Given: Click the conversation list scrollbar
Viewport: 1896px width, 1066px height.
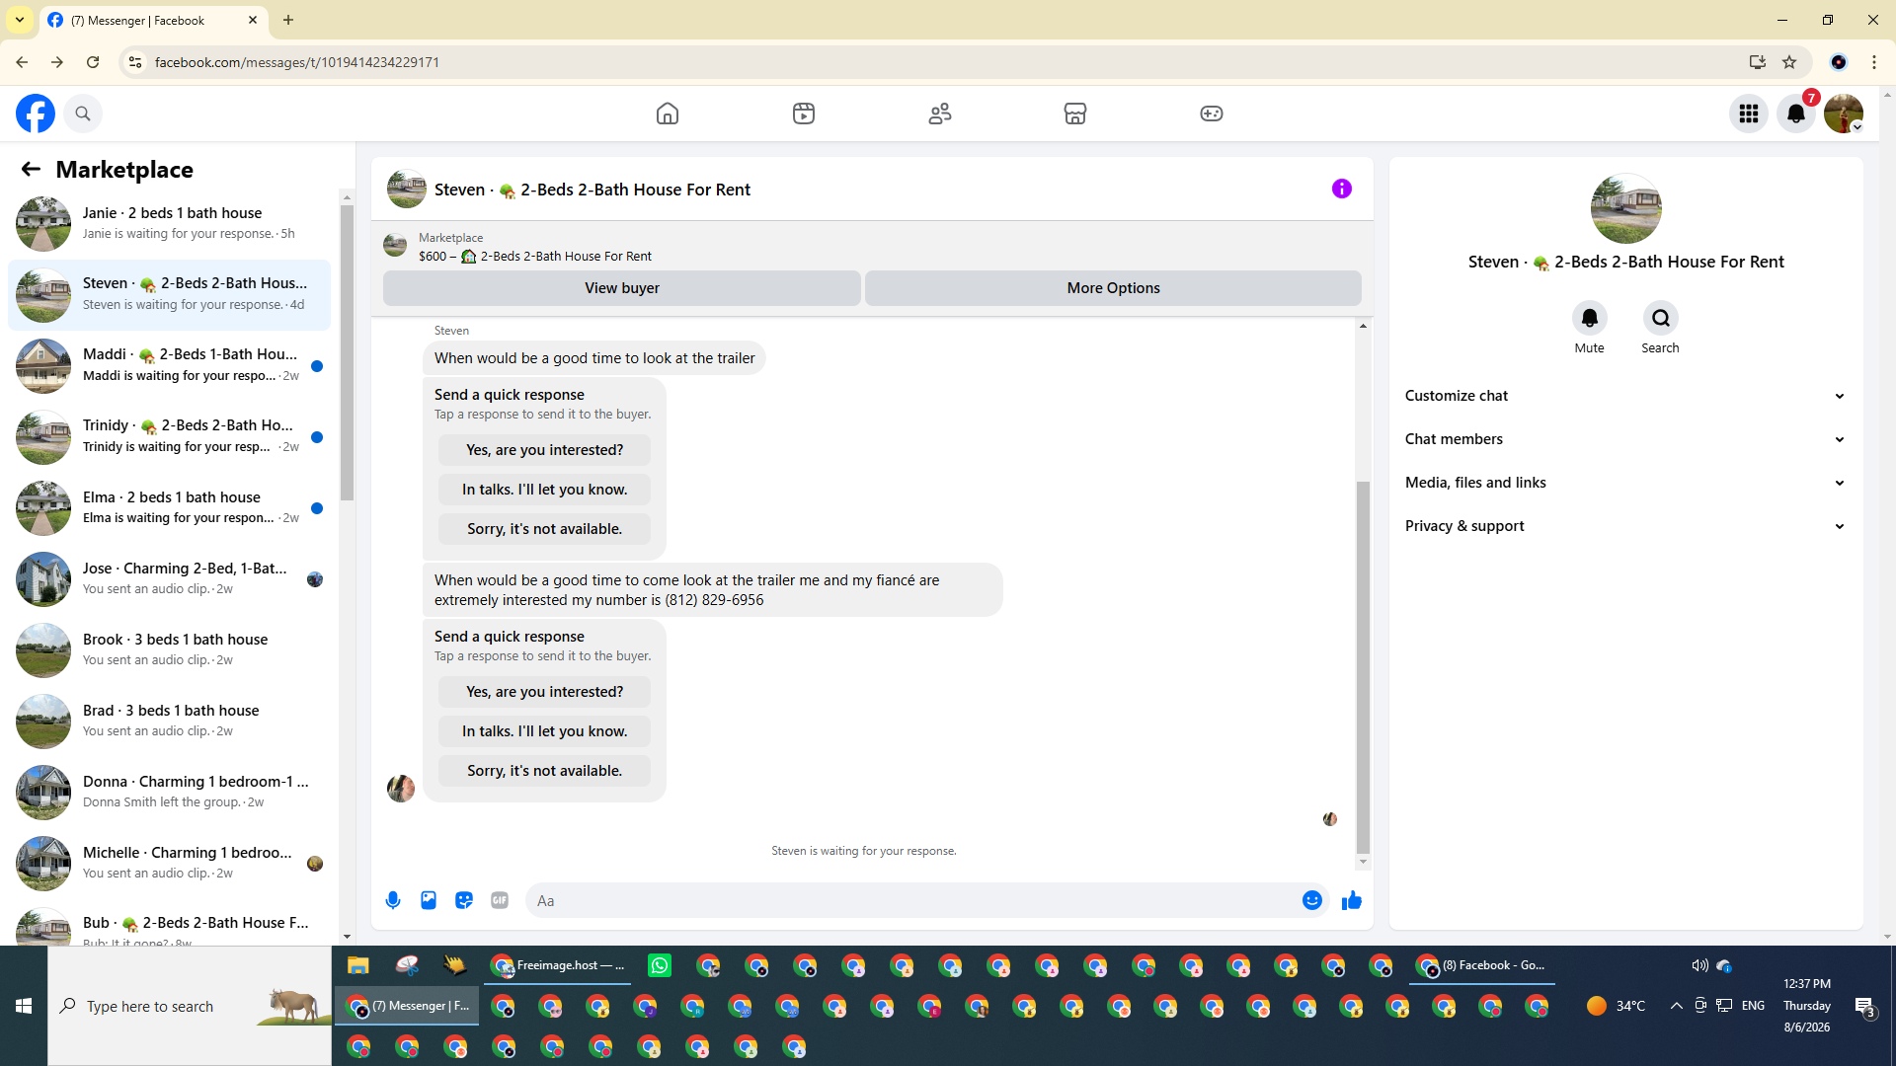Looking at the screenshot, I should coord(347,351).
